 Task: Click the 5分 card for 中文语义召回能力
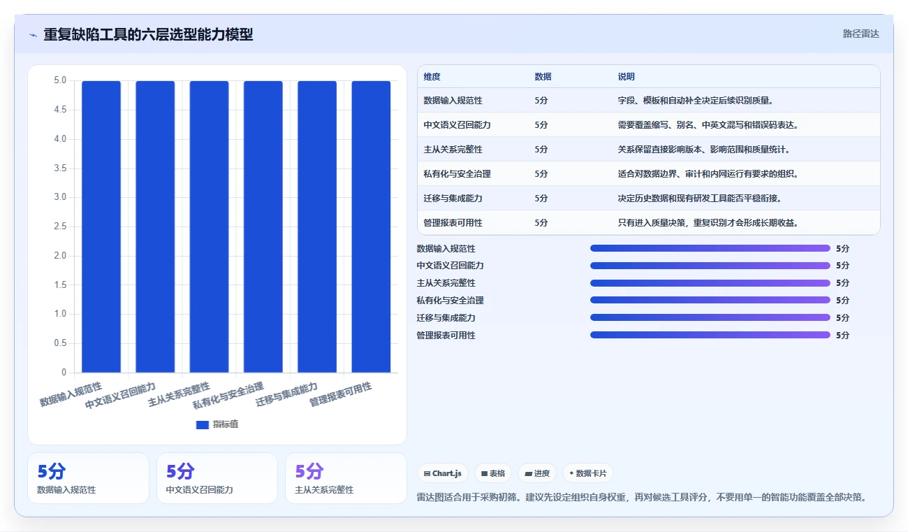point(217,478)
